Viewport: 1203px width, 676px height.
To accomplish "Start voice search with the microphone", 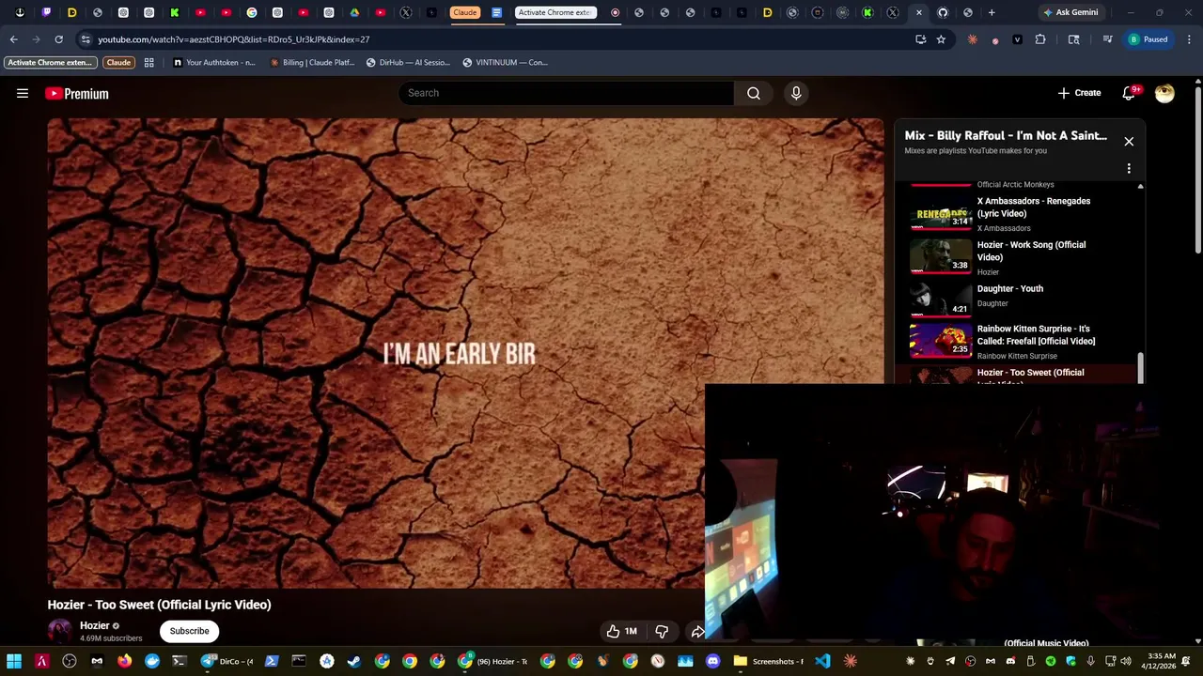I will tap(796, 93).
